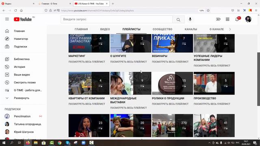The image size is (260, 146).
Task: Bookmark the page with the star icon
Action: (208, 11)
